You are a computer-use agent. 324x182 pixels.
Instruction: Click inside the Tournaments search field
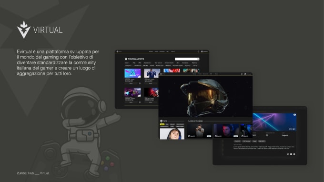pos(187,59)
